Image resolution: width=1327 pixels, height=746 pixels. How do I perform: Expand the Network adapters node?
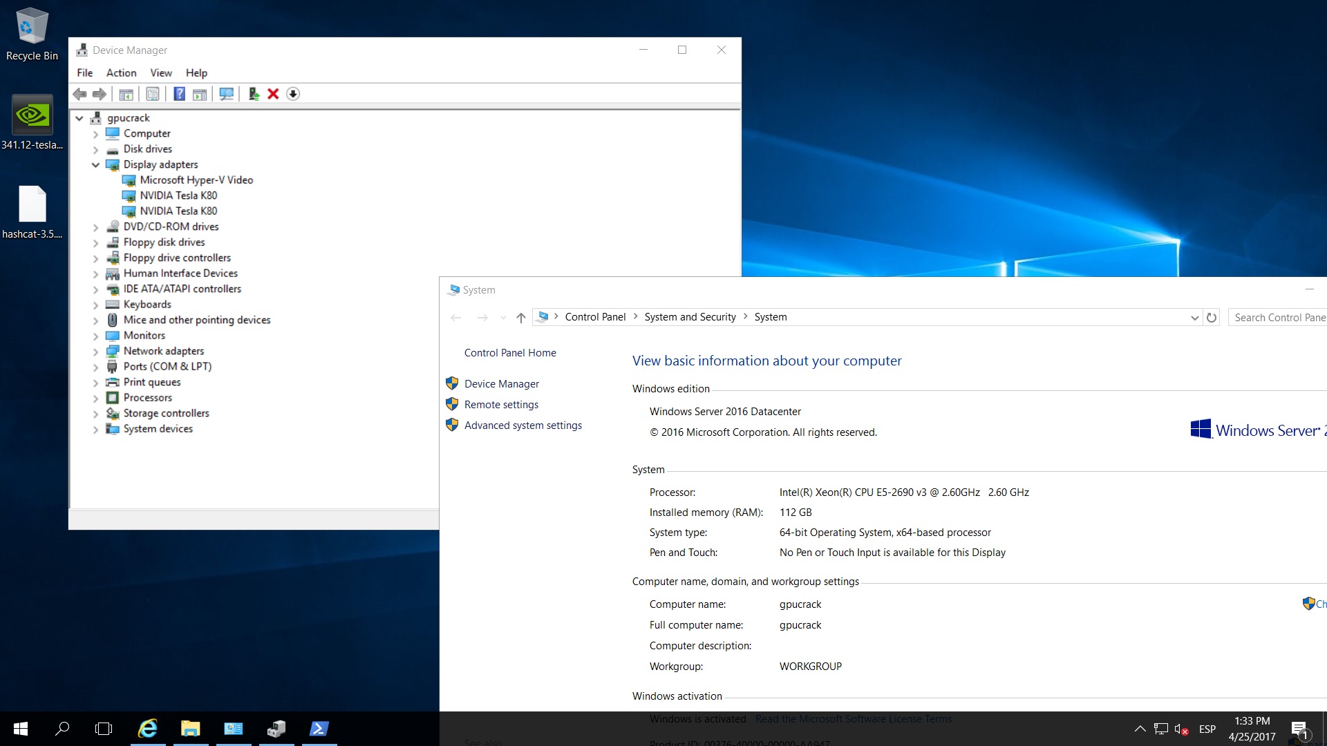[95, 351]
